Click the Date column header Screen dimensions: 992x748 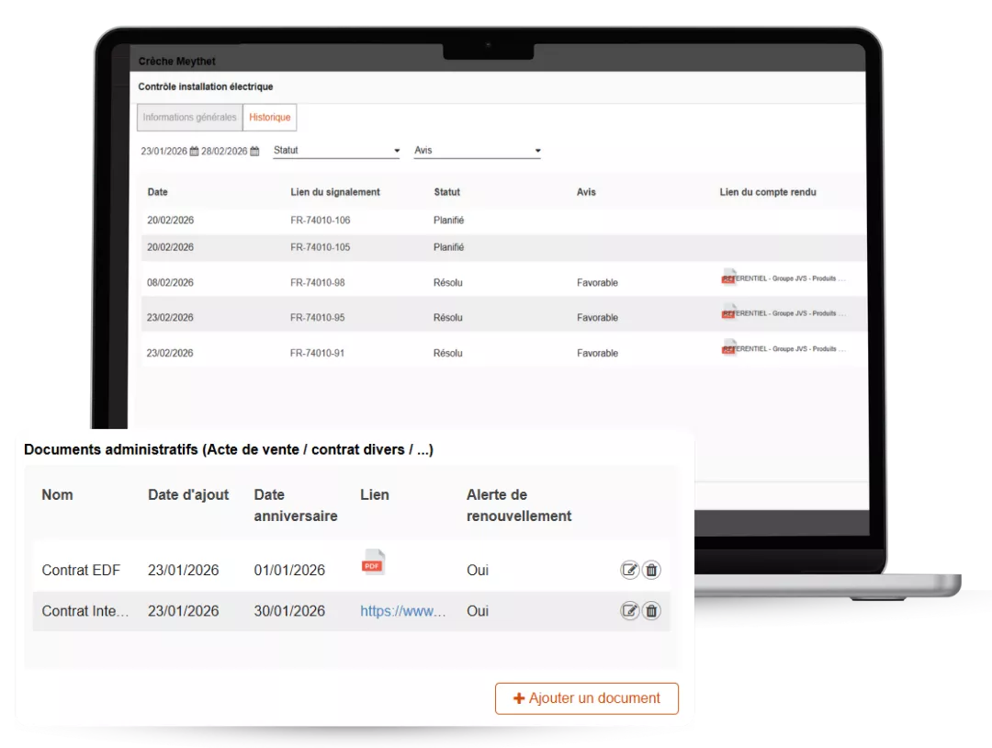pos(158,192)
